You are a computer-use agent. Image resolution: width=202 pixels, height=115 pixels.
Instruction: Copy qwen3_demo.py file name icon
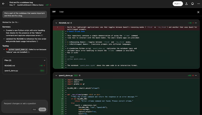[x=80, y=75]
